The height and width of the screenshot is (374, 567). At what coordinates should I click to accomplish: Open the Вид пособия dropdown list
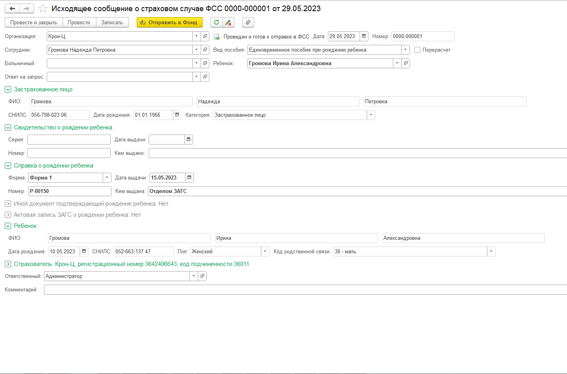pyautogui.click(x=405, y=50)
